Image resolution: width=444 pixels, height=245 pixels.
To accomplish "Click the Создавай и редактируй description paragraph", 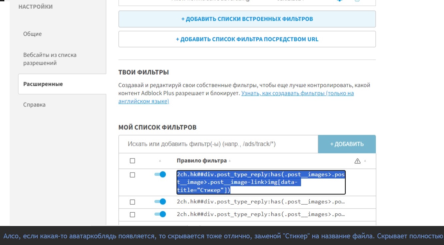I will [244, 93].
